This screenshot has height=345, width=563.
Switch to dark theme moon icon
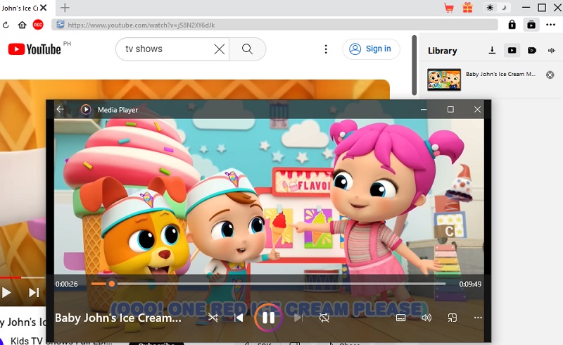[504, 8]
